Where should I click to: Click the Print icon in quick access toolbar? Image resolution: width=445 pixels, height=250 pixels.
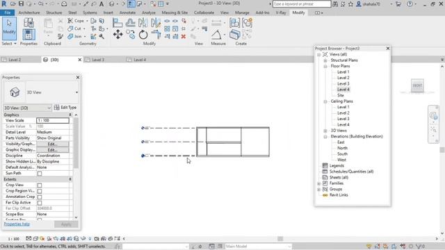[x=64, y=4]
